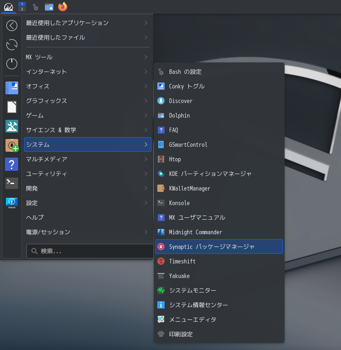
Task: Open the package installer favorite icon
Action: (x=12, y=145)
